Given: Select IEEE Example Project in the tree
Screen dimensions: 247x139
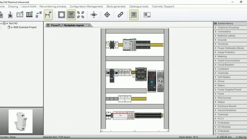Looking at the screenshot, I should tap(25, 27).
